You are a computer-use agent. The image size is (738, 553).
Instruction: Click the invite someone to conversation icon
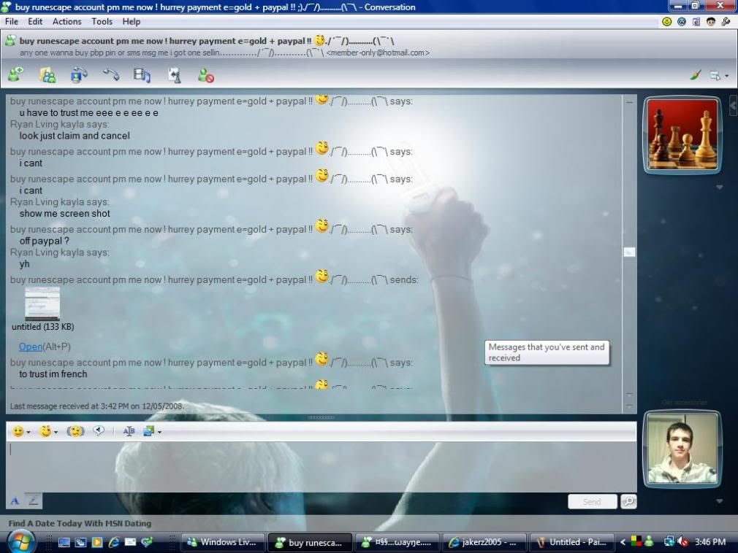click(x=15, y=74)
